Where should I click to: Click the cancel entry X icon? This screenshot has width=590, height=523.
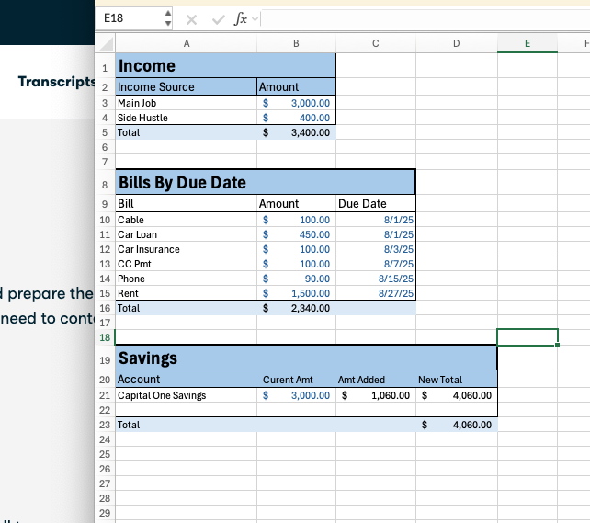click(x=191, y=19)
